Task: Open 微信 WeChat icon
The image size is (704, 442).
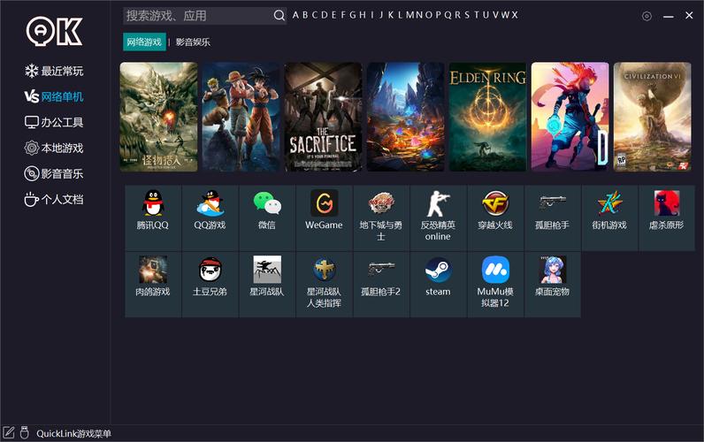Action: point(267,203)
